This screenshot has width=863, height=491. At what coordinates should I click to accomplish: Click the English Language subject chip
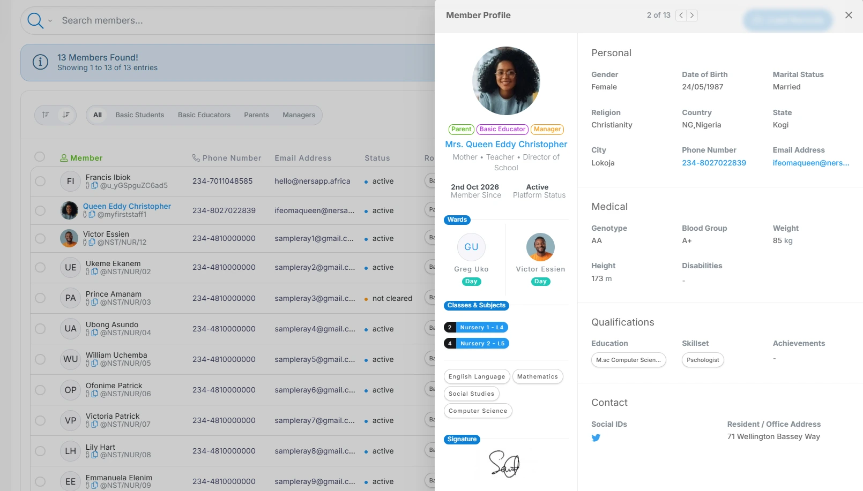pos(477,376)
